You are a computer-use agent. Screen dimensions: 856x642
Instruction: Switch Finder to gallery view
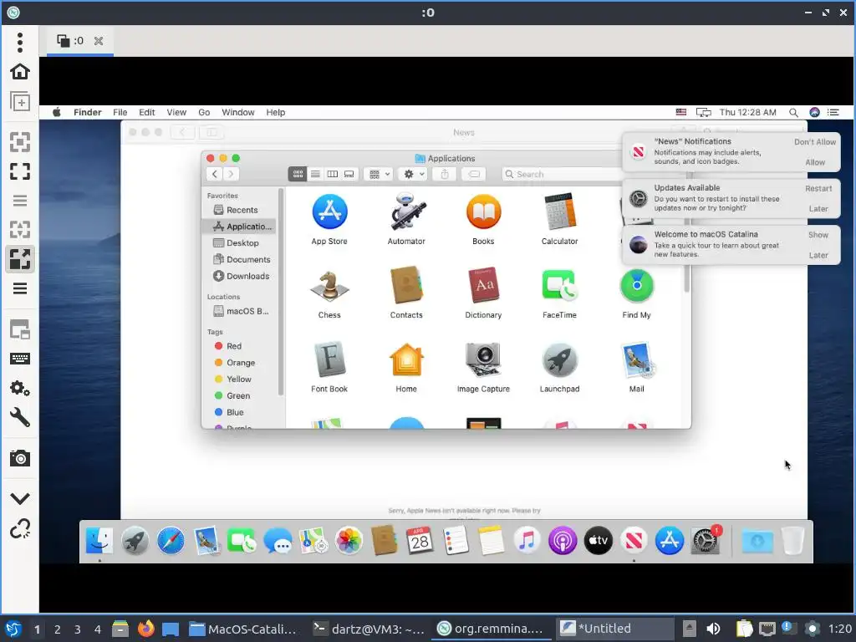pyautogui.click(x=349, y=174)
